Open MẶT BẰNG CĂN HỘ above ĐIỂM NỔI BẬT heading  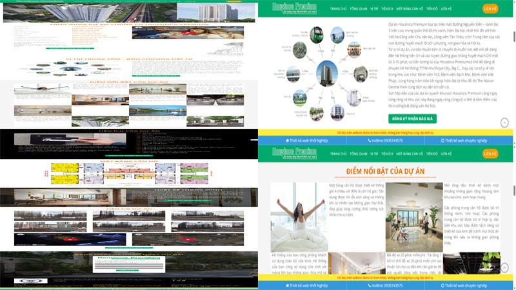[x=410, y=154]
